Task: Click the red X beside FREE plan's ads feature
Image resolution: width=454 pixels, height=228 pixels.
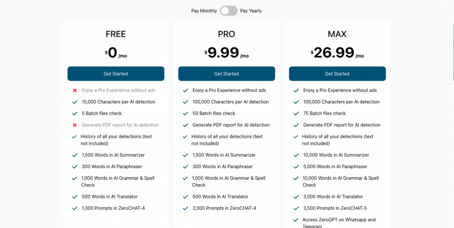Action: [75, 91]
